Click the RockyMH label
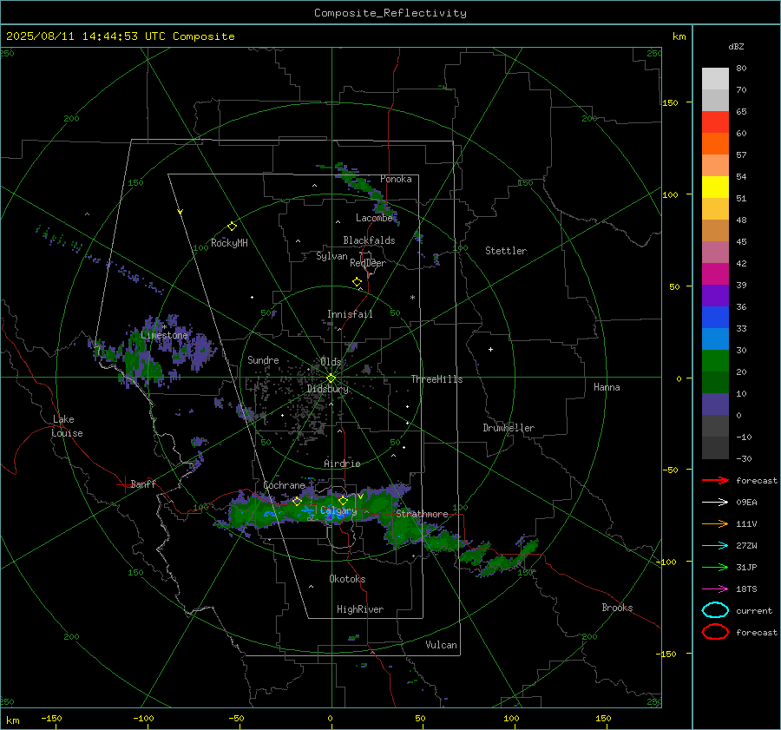This screenshot has height=730, width=781. pyautogui.click(x=229, y=243)
